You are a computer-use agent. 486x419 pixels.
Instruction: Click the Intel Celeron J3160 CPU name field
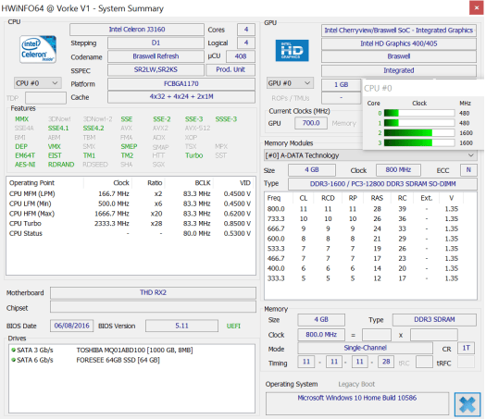click(x=137, y=30)
